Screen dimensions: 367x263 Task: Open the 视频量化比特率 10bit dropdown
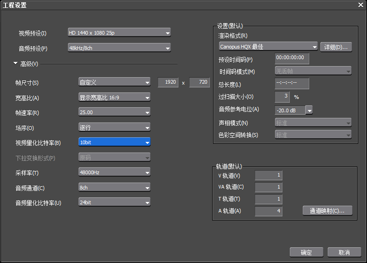pyautogui.click(x=115, y=142)
